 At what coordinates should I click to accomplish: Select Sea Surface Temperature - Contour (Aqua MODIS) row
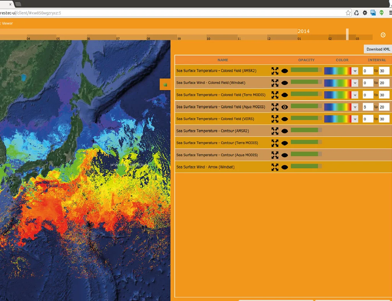tap(283, 155)
